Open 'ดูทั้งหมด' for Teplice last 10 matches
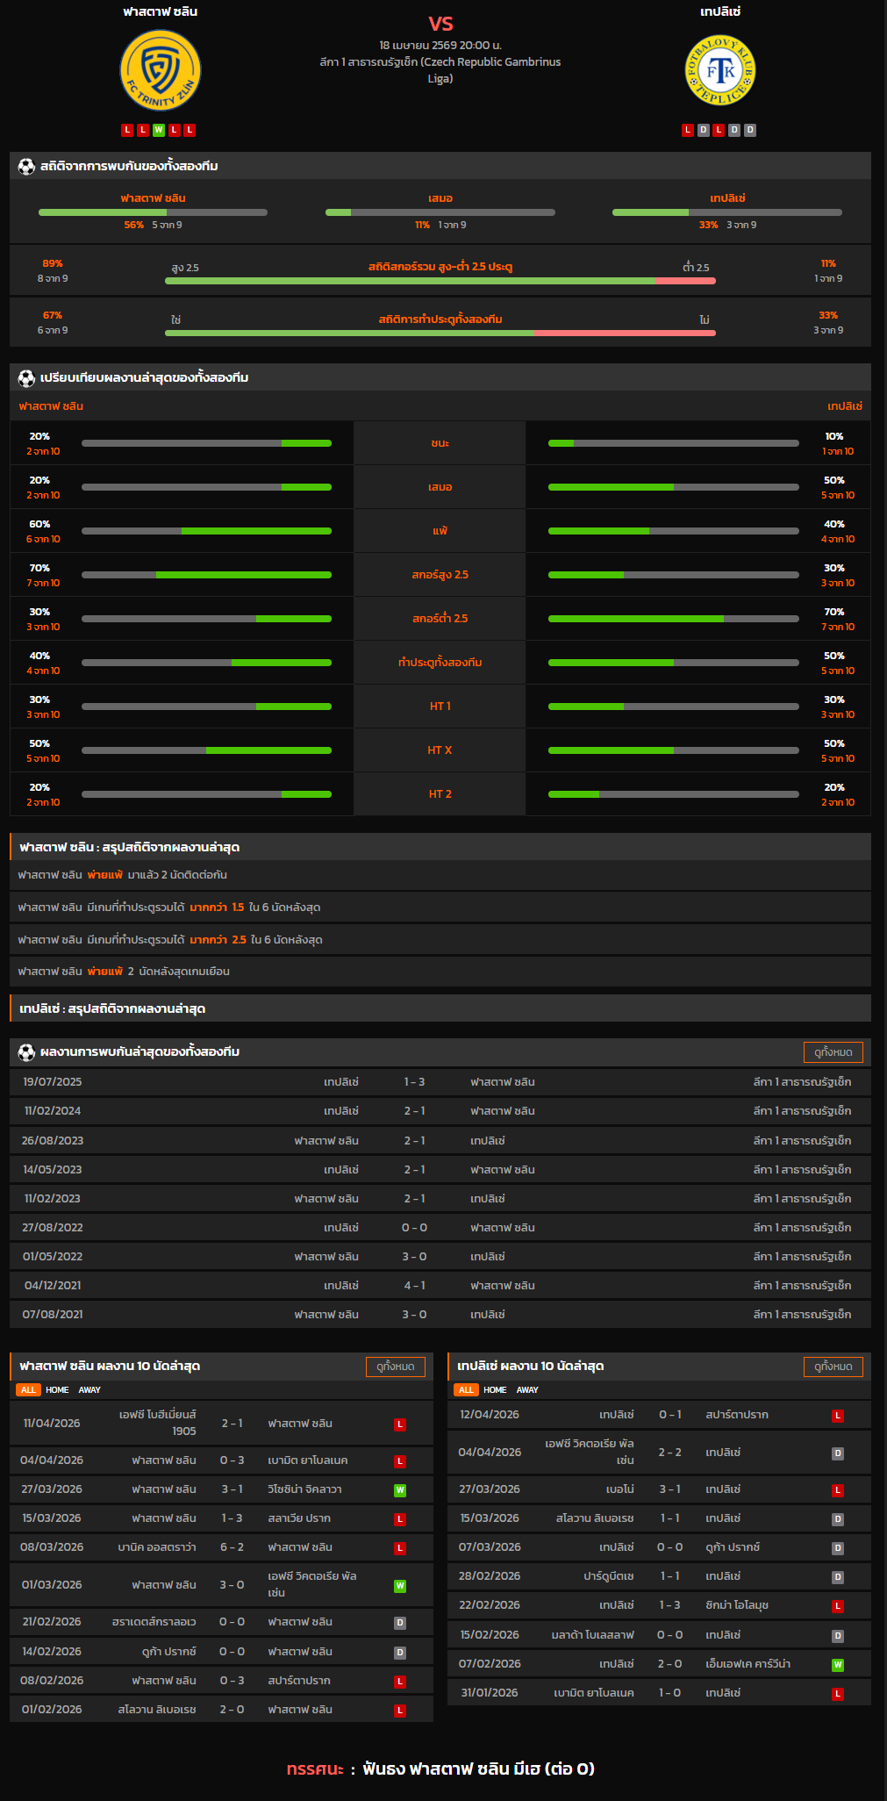Image resolution: width=887 pixels, height=1801 pixels. click(x=833, y=1367)
